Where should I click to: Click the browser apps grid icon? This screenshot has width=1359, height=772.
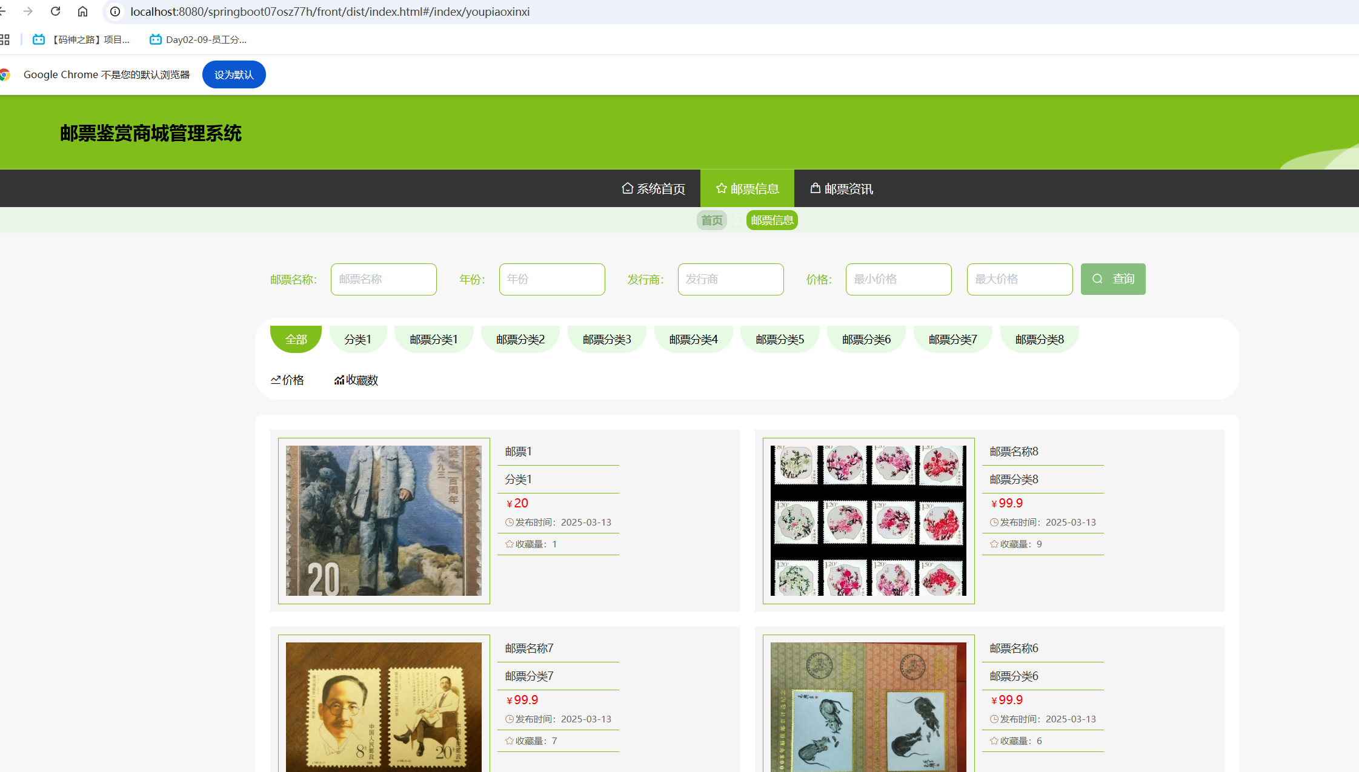pos(5,40)
